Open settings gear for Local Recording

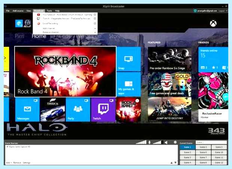click(x=95, y=23)
